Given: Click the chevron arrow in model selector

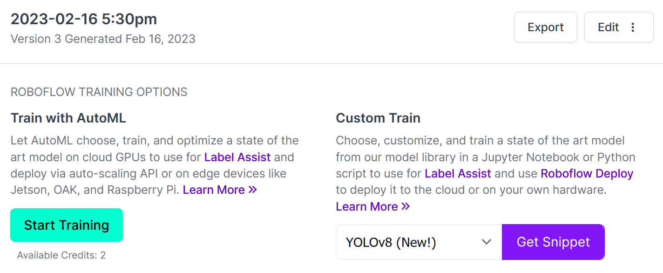Looking at the screenshot, I should click(487, 242).
